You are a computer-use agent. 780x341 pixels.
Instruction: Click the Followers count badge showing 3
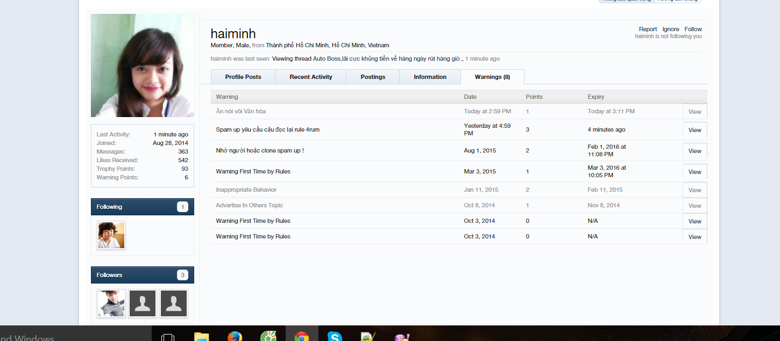[182, 275]
